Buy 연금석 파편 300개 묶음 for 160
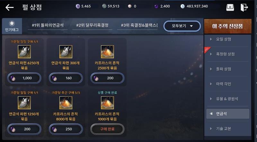 coord(66,78)
